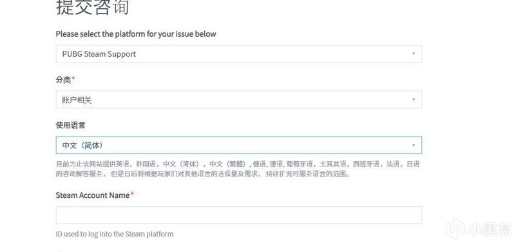This screenshot has height=252, width=527.
Task: Focus the Steam Account Name input field
Action: tap(238, 215)
